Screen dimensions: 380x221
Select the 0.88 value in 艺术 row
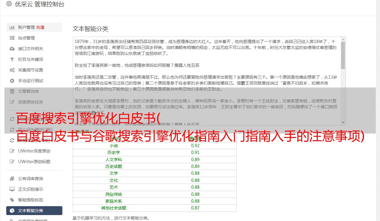click(x=195, y=187)
